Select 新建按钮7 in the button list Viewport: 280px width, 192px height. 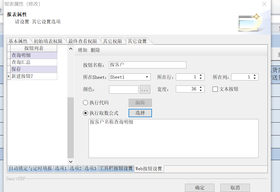(34, 76)
